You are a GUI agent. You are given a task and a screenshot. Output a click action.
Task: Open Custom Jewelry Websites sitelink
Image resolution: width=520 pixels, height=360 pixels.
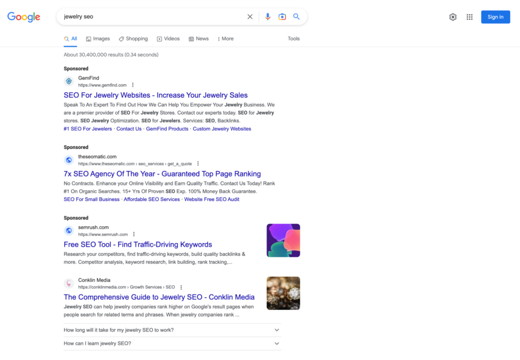222,129
